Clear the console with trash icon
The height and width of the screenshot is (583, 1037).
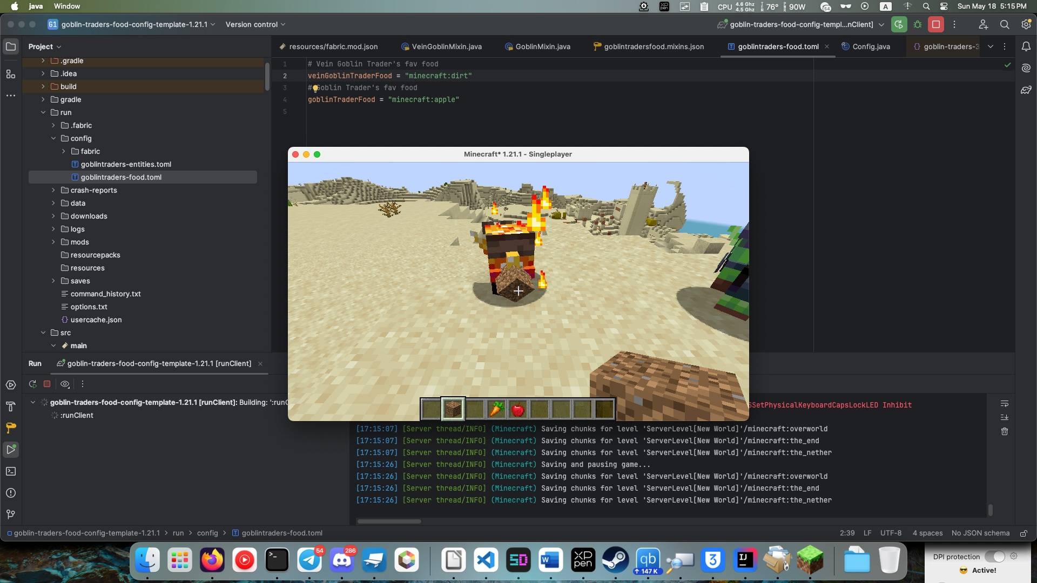coord(1005,431)
